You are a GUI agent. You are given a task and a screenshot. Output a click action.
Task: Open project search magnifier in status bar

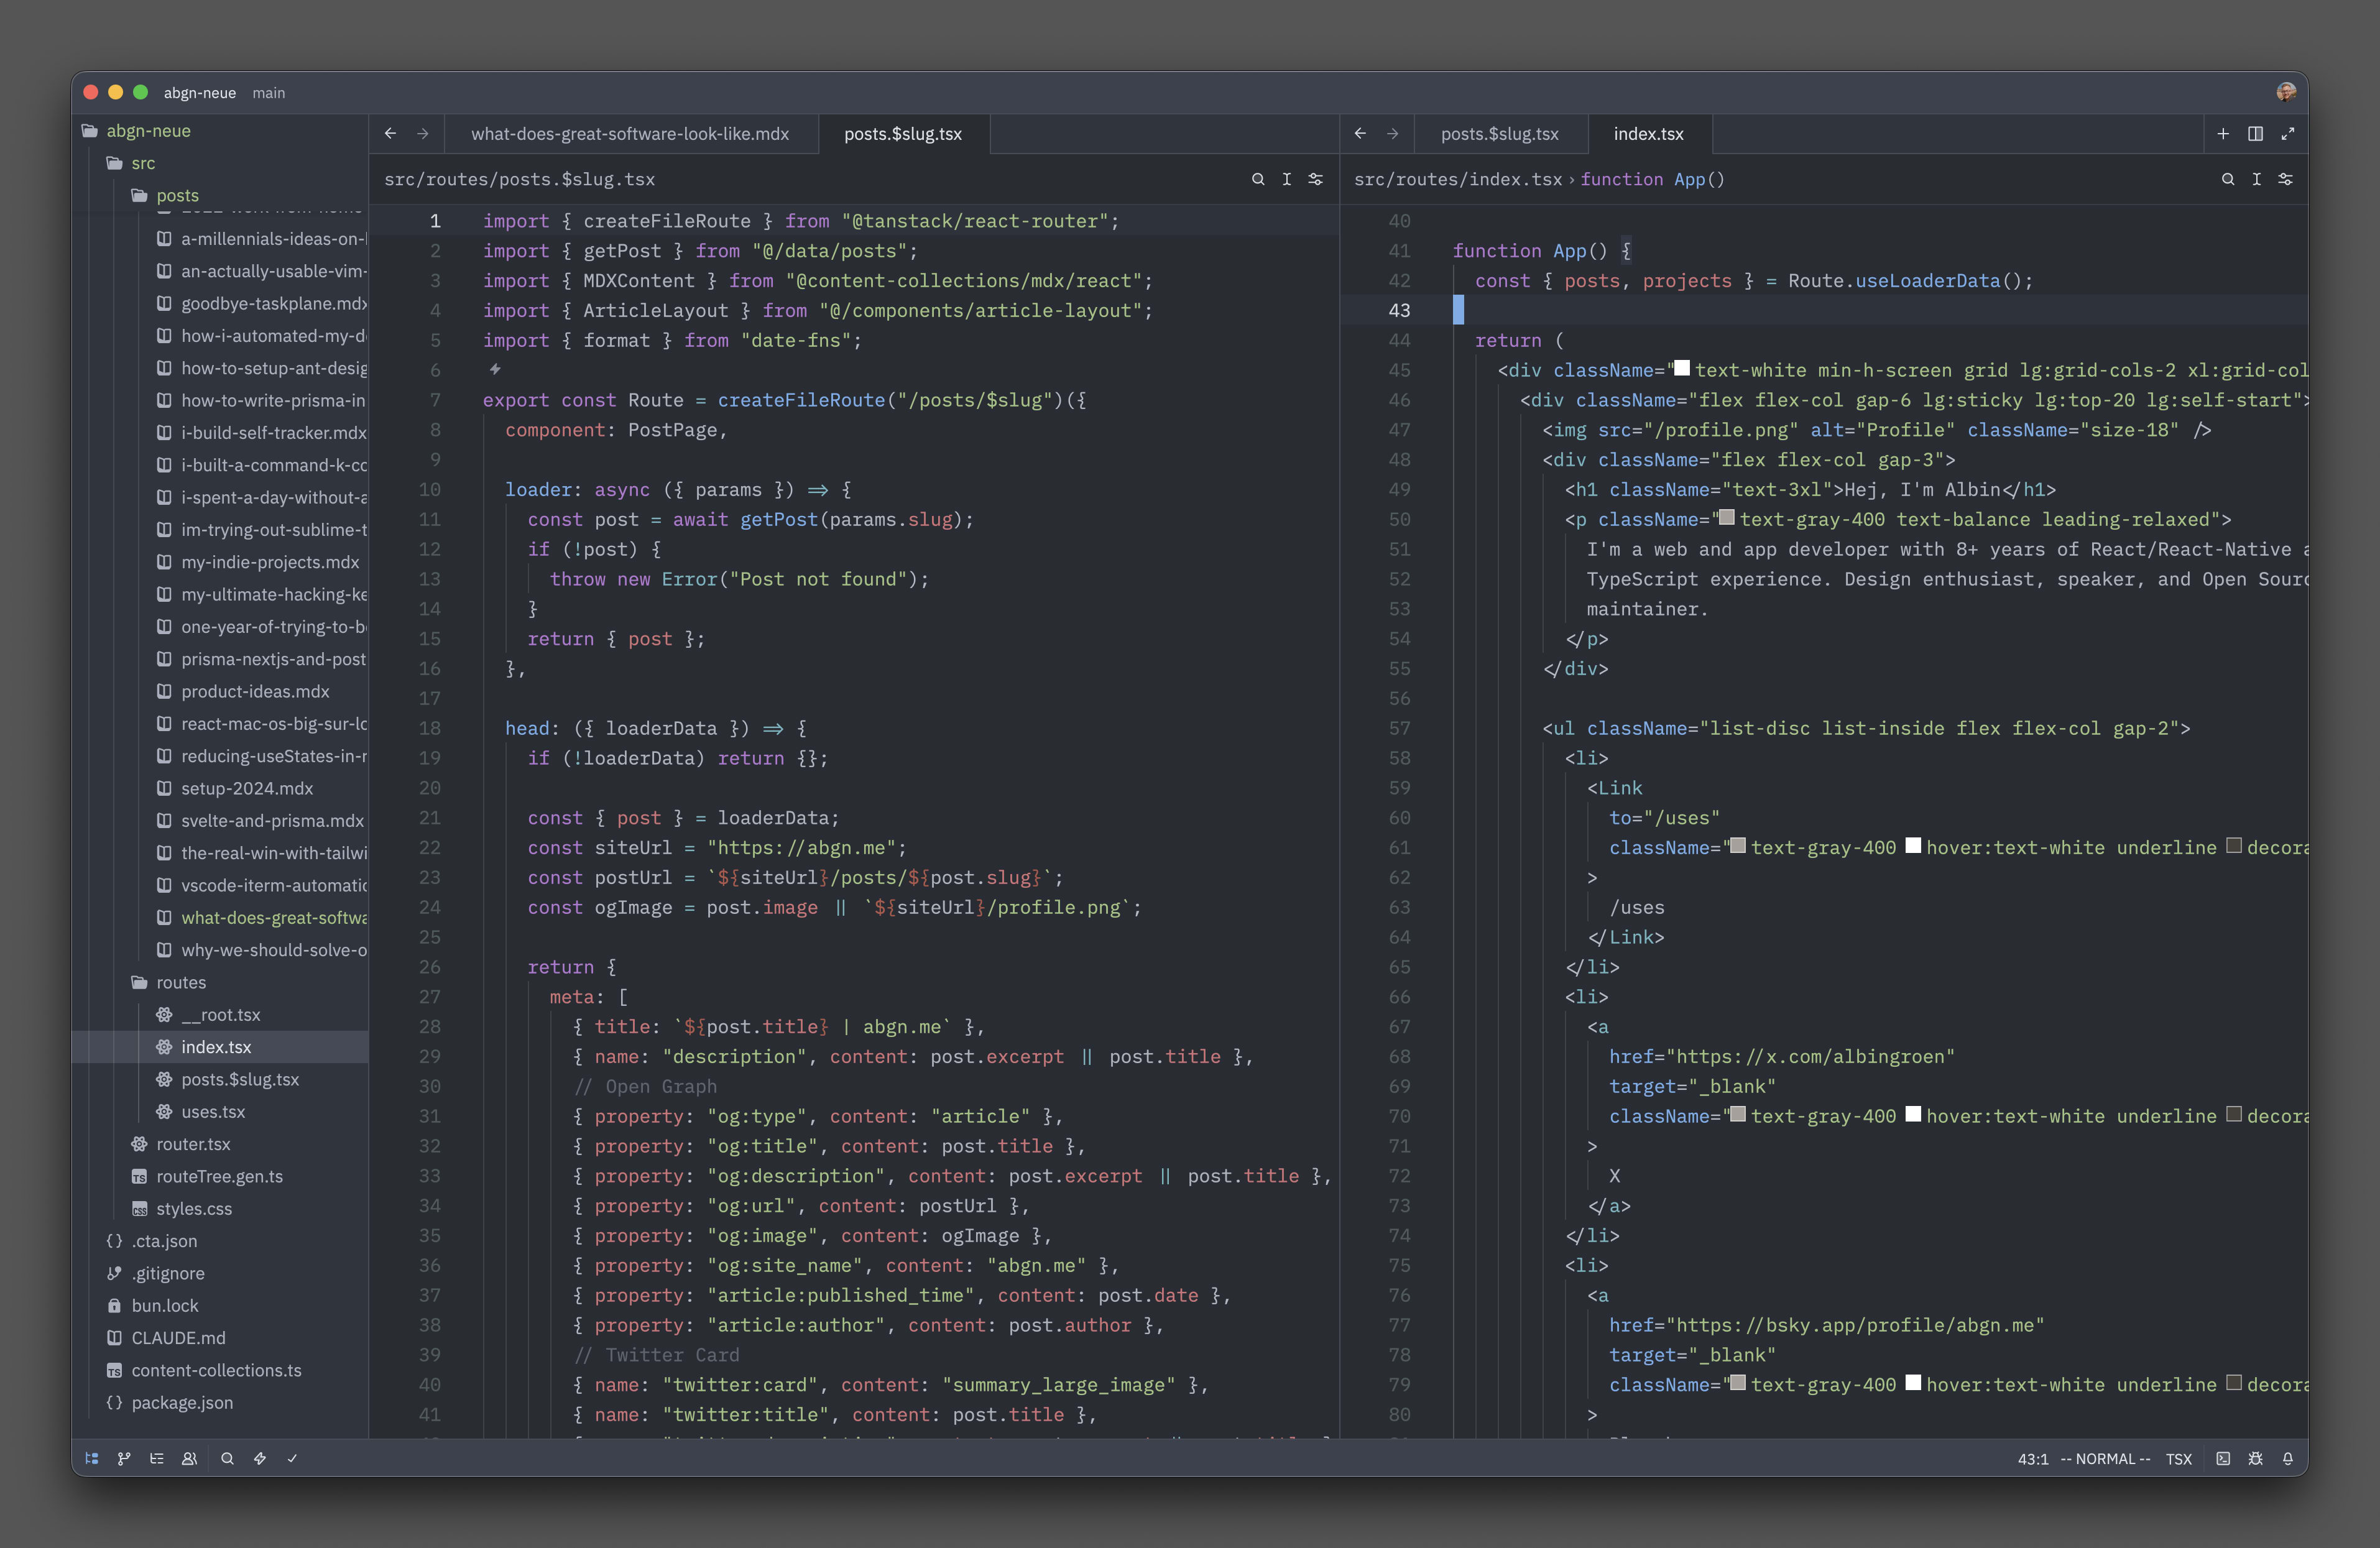[x=227, y=1458]
